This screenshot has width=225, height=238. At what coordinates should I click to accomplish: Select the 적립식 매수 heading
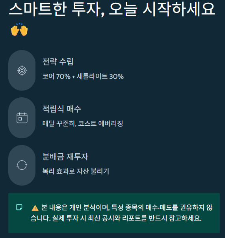[61, 109]
